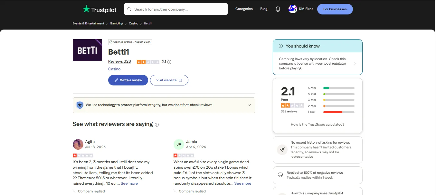
Task: Expand Agita's review with See more
Action: (129, 183)
